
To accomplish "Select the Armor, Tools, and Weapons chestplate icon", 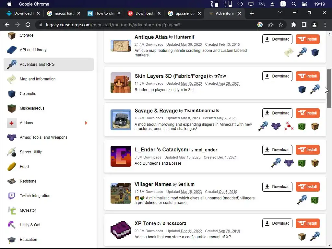I will point(12,137).
